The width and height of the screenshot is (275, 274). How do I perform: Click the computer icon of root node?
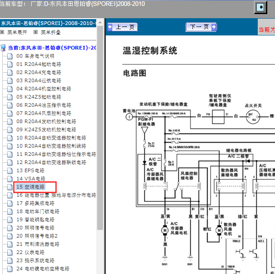(x=3, y=48)
